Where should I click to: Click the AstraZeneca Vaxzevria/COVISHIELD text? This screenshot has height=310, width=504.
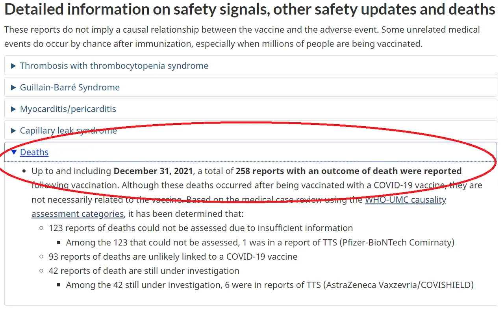pos(398,285)
